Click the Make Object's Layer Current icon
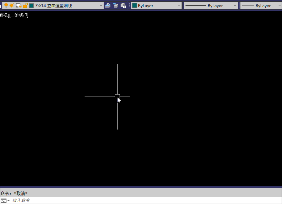282x204 pixels. [108, 5]
